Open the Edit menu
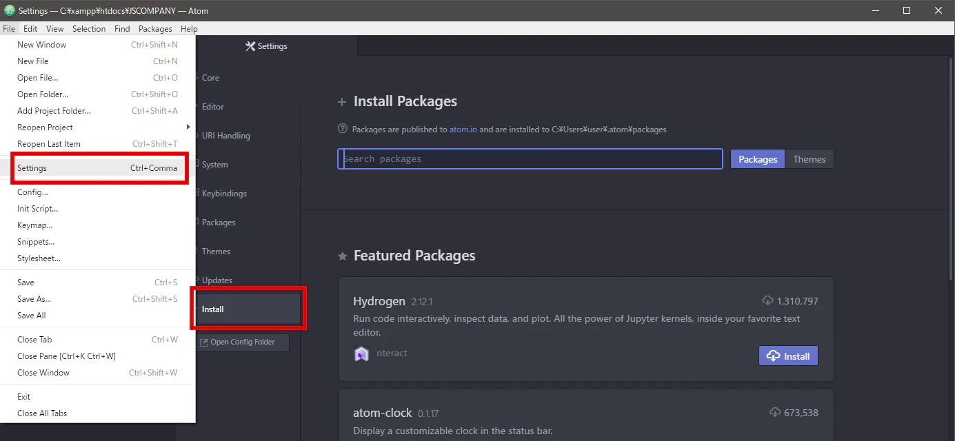955x441 pixels. point(30,29)
